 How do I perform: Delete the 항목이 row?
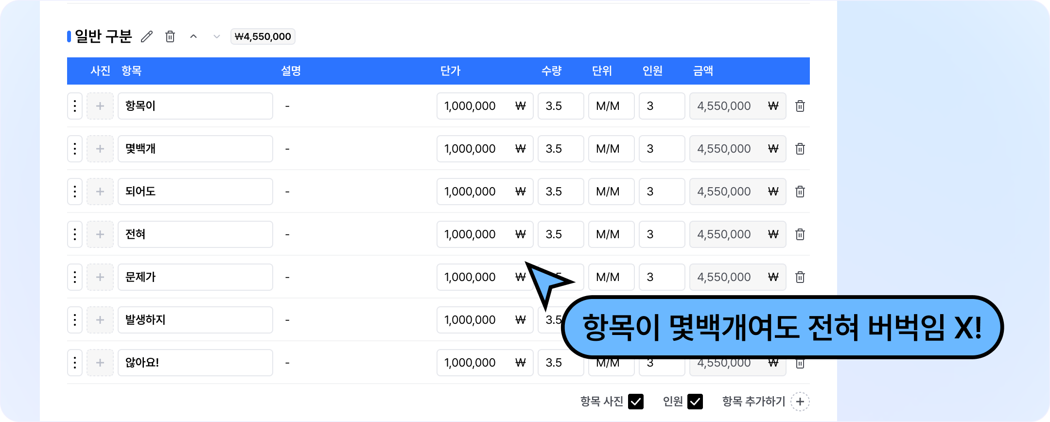click(800, 106)
